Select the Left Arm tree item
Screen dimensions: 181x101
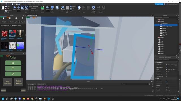164,29
